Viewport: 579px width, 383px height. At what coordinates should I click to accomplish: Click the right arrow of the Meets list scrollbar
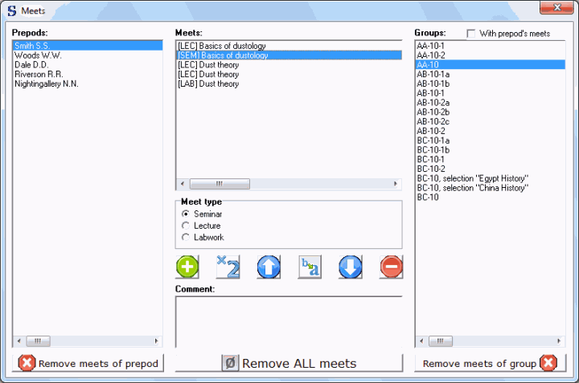pos(396,184)
